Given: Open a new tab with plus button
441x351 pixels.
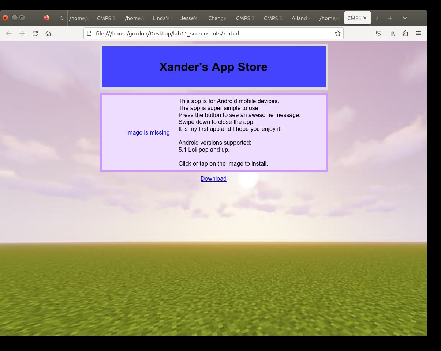Looking at the screenshot, I should (390, 18).
